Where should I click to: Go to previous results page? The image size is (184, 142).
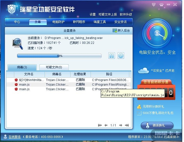(x=106, y=125)
